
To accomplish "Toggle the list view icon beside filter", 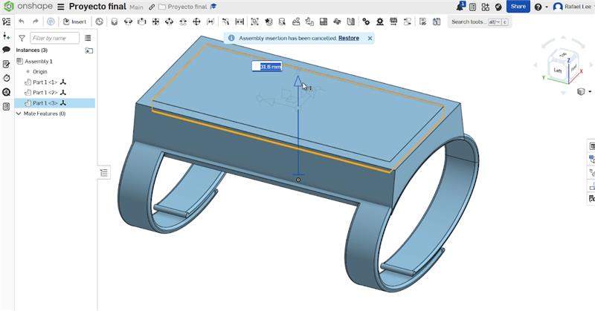I will point(88,38).
